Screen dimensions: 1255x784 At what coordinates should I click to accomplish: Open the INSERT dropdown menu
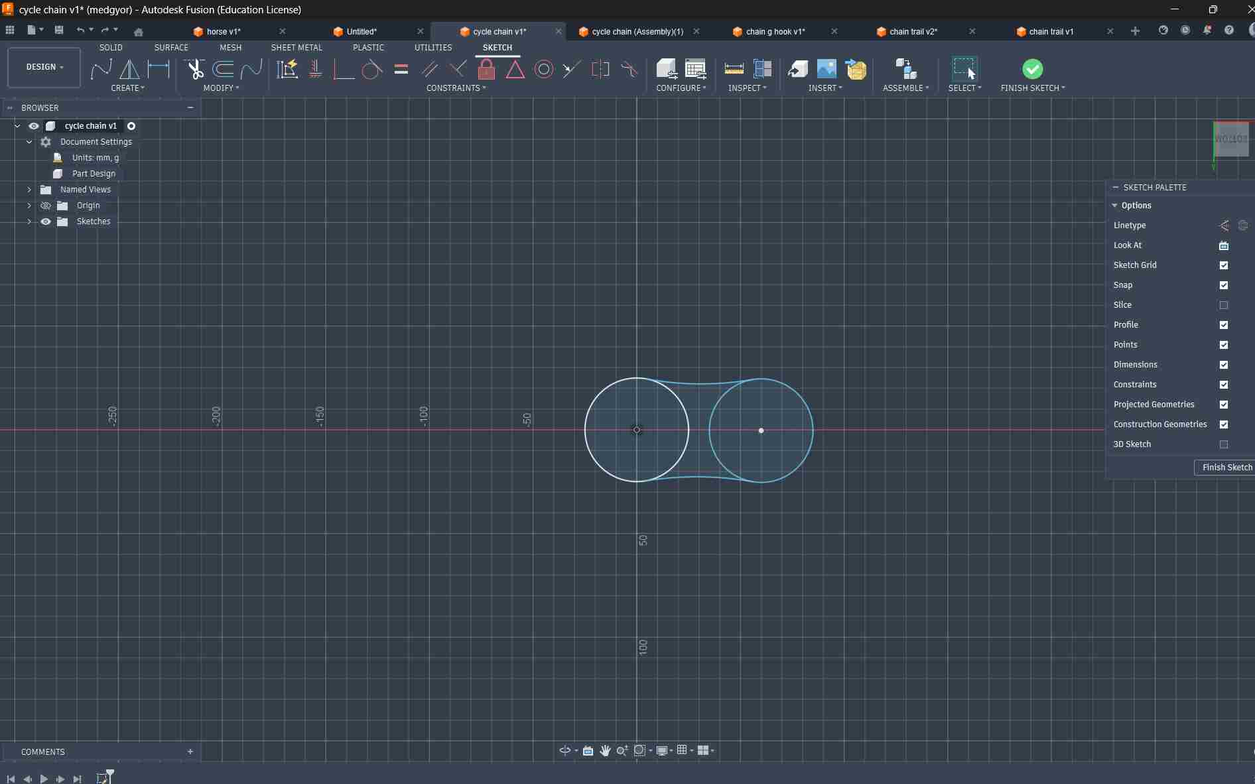(825, 88)
